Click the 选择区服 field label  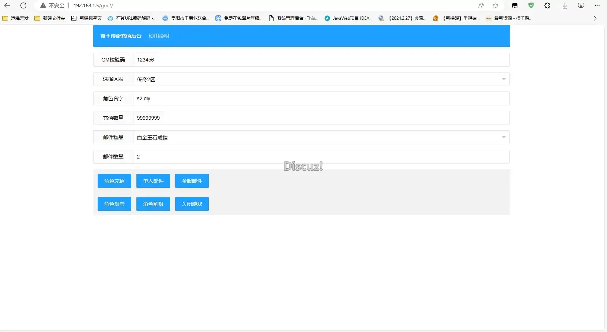pyautogui.click(x=113, y=79)
